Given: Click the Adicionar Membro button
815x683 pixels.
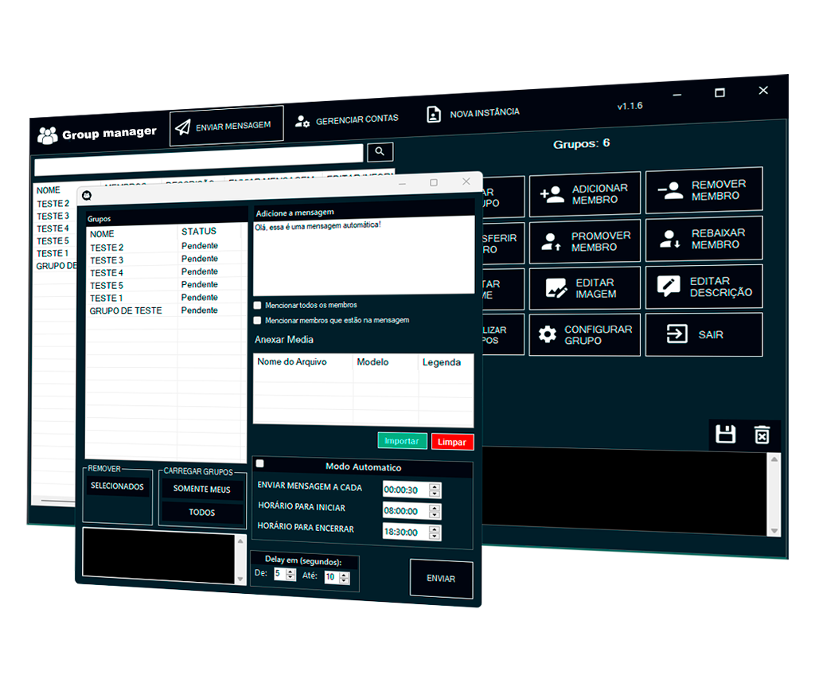Looking at the screenshot, I should click(585, 194).
